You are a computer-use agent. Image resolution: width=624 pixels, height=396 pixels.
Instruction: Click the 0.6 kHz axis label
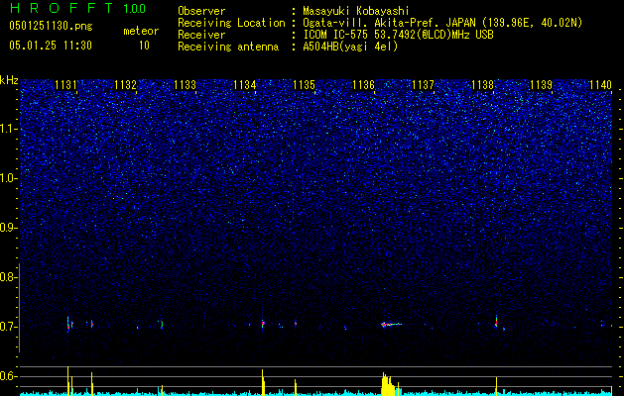pyautogui.click(x=8, y=376)
